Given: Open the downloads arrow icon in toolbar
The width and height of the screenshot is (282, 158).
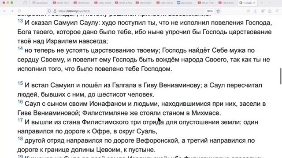Looking at the screenshot, I should (x=256, y=11).
